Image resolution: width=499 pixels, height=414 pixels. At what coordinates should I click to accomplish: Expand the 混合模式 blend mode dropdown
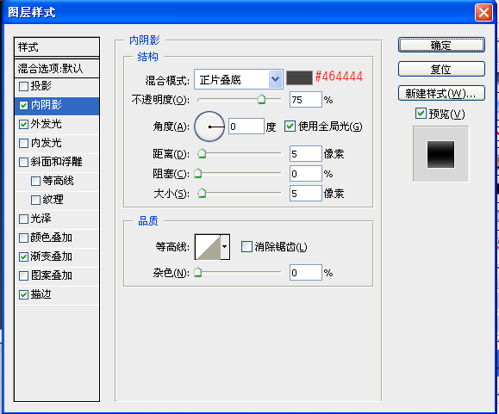[x=275, y=79]
